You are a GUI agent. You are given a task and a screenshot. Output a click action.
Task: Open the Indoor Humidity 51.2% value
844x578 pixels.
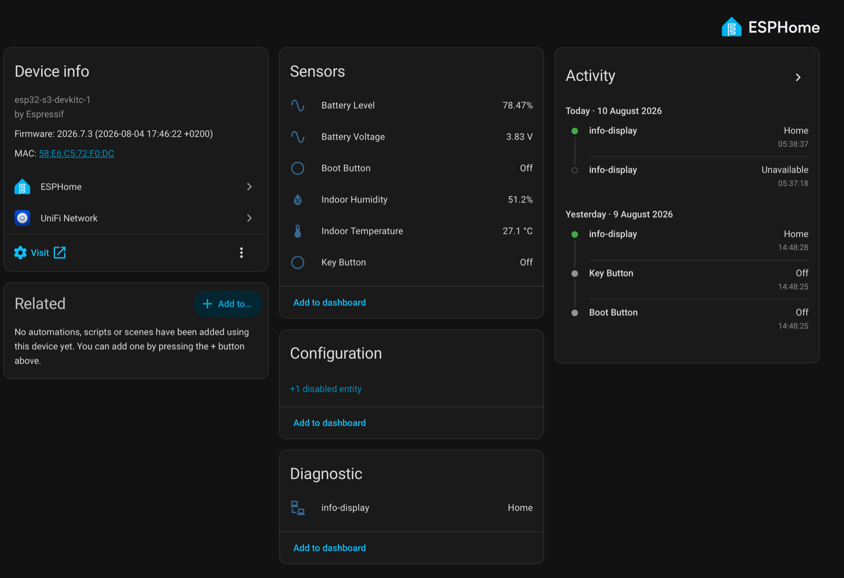520,200
